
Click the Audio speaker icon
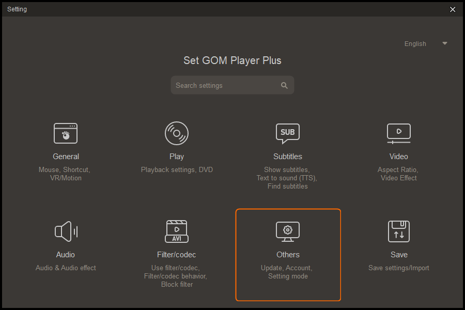pos(66,231)
